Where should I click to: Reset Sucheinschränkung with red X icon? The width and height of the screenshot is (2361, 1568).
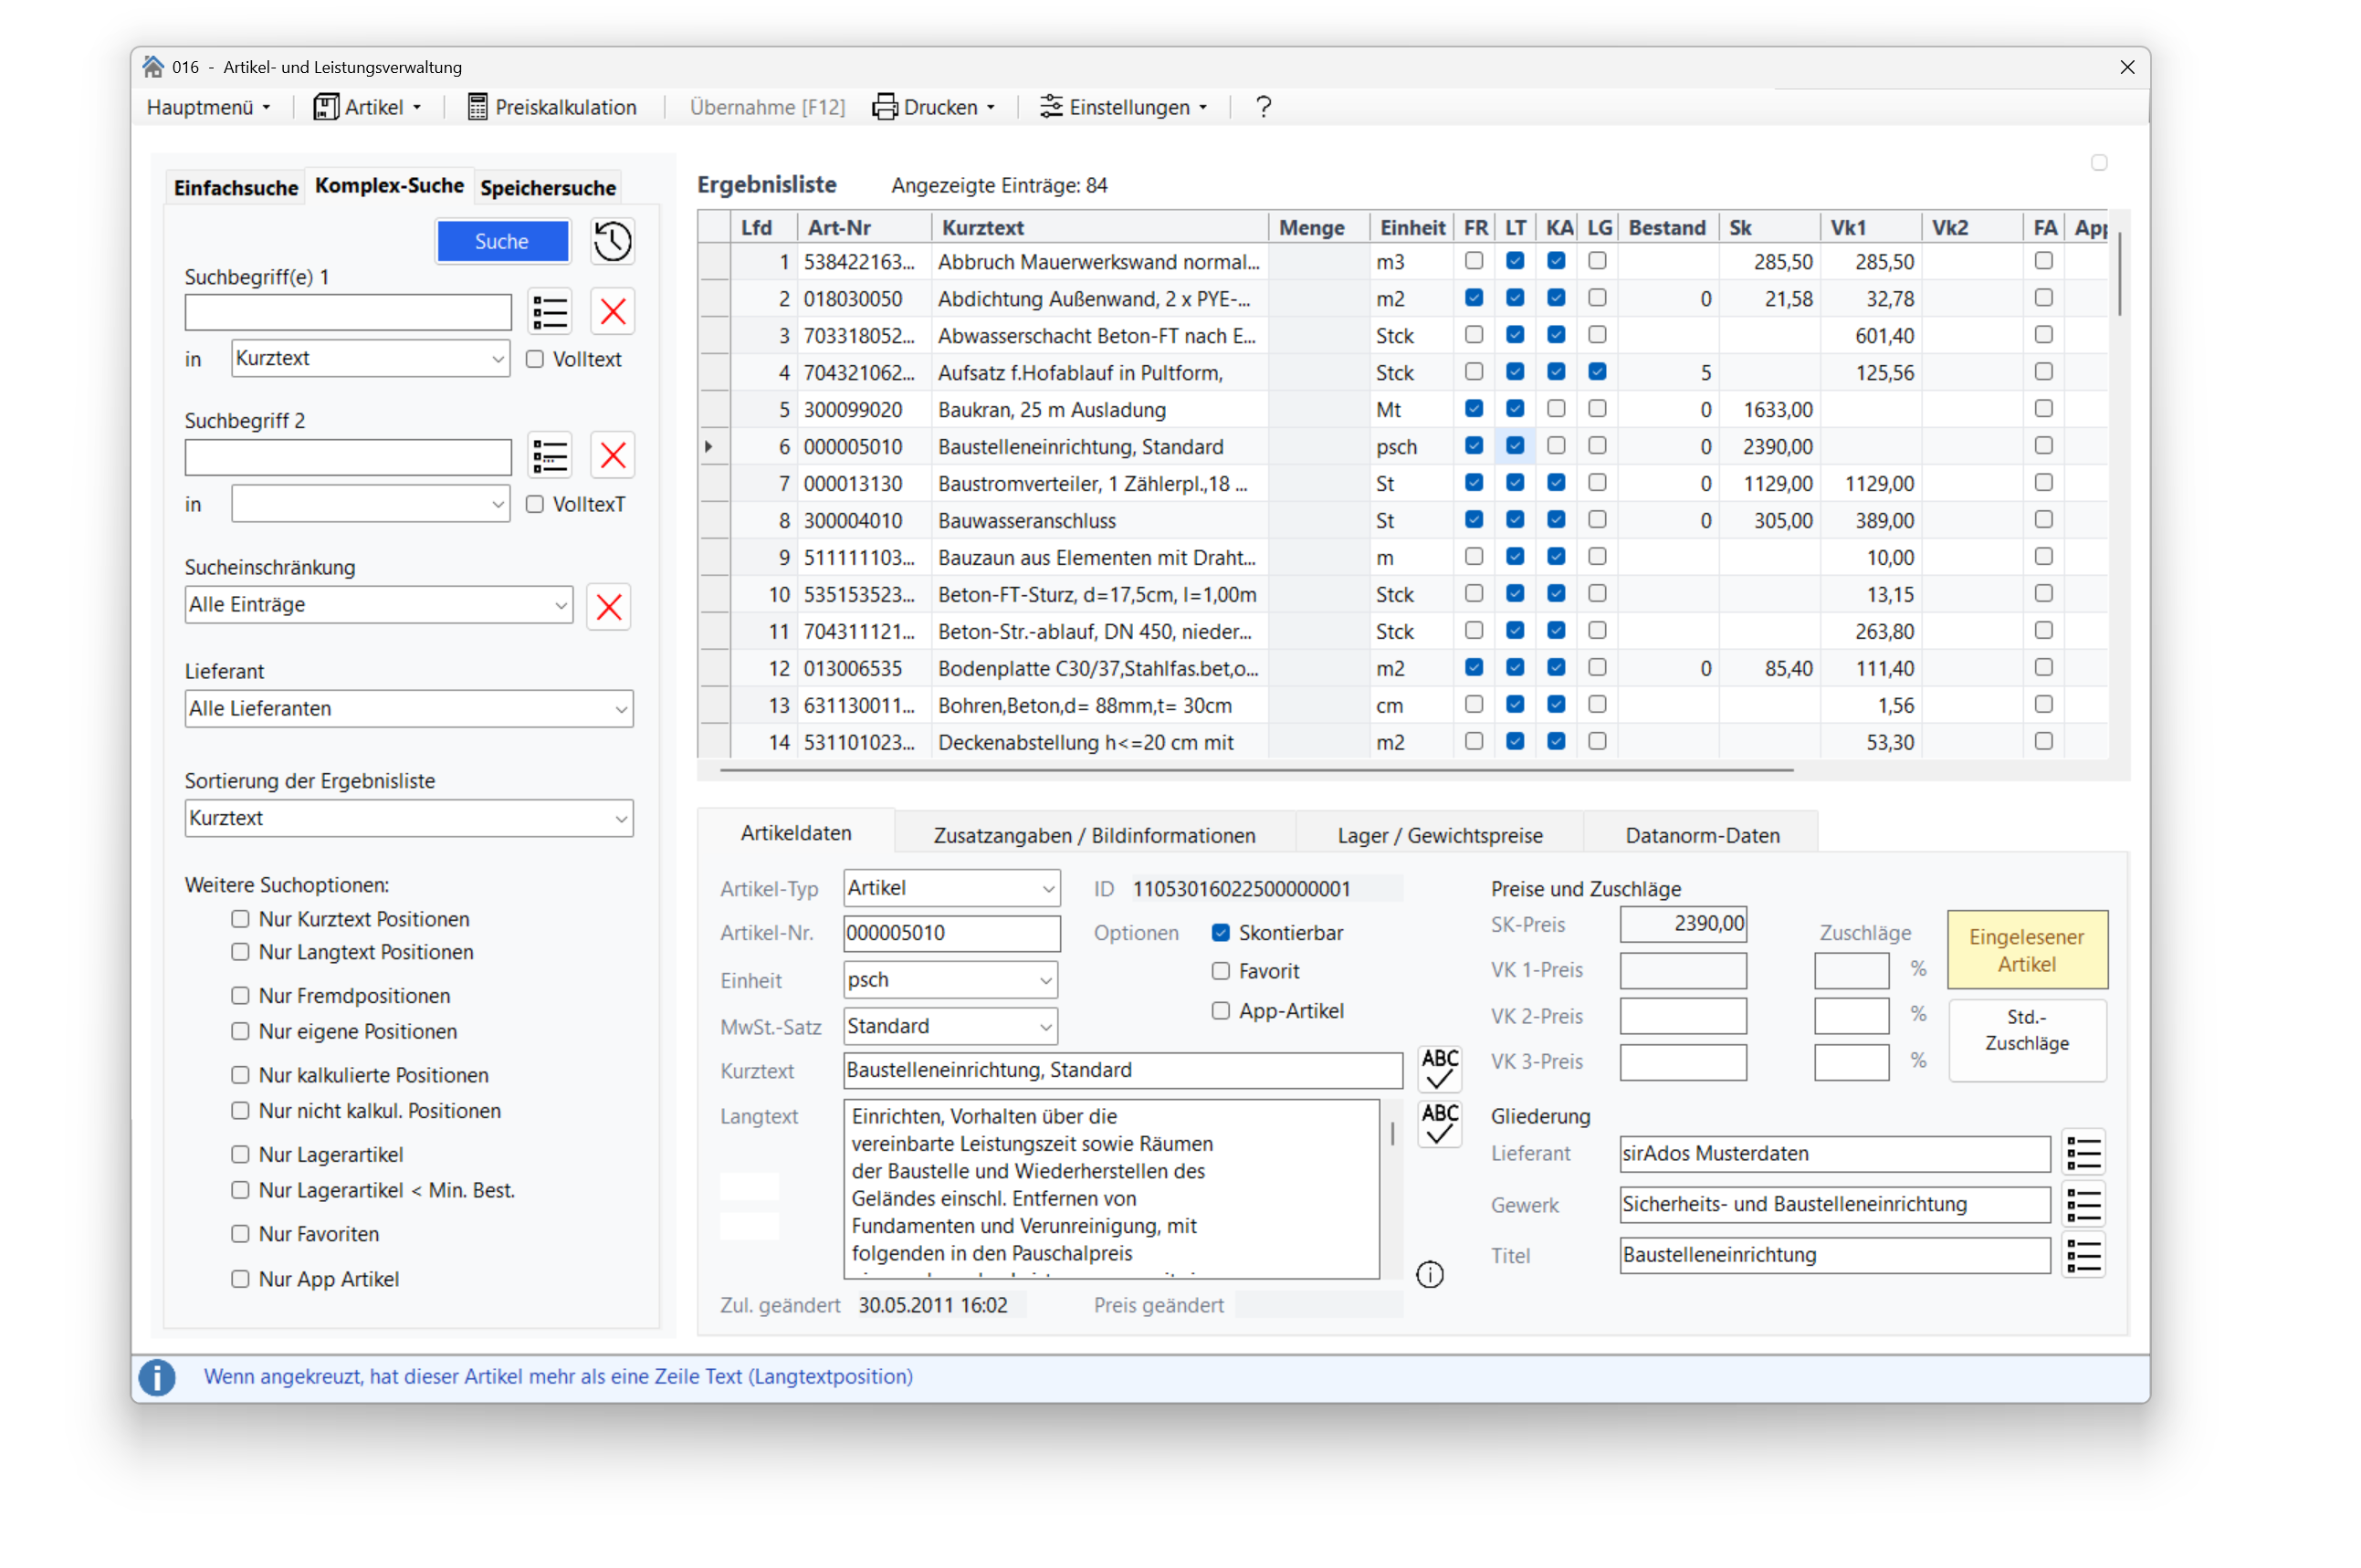(609, 607)
